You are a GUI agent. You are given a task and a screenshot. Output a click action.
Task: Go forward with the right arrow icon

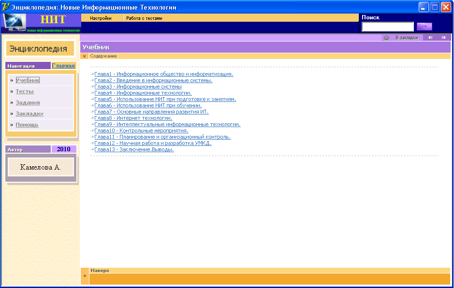click(443, 38)
